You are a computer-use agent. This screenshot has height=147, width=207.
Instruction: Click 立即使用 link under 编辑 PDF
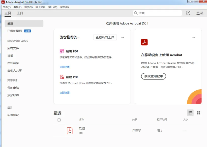(65, 67)
